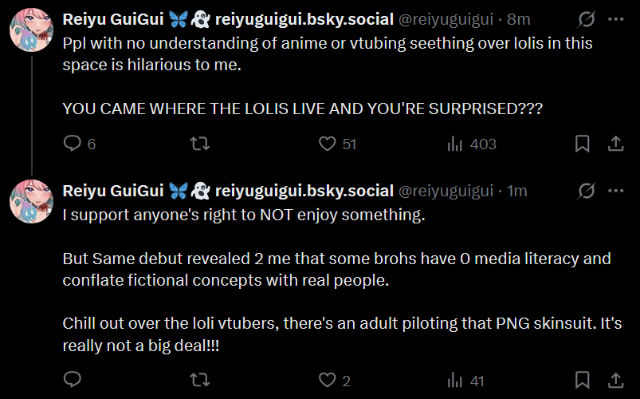Viewport: 640px width, 399px height.
Task: Click the avatar on the second post
Action: pos(31,200)
